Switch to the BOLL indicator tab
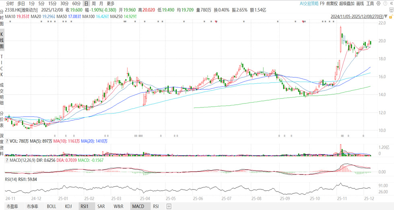 pos(52,206)
